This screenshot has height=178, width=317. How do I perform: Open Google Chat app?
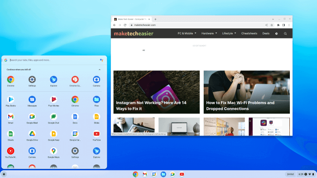[53, 117]
